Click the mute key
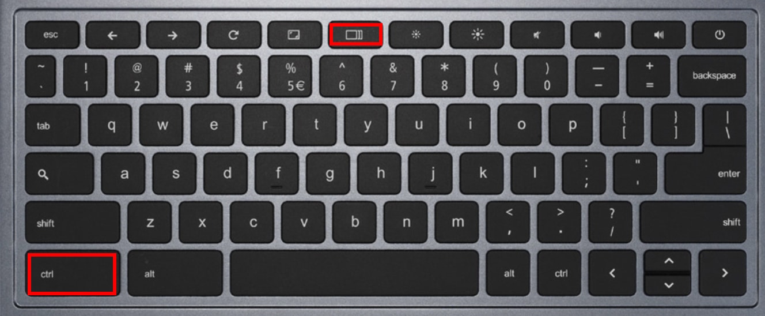The height and width of the screenshot is (316, 765). pyautogui.click(x=537, y=35)
